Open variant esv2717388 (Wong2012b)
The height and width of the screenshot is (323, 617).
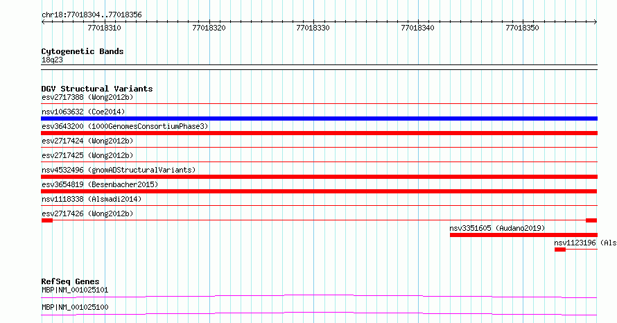[87, 97]
